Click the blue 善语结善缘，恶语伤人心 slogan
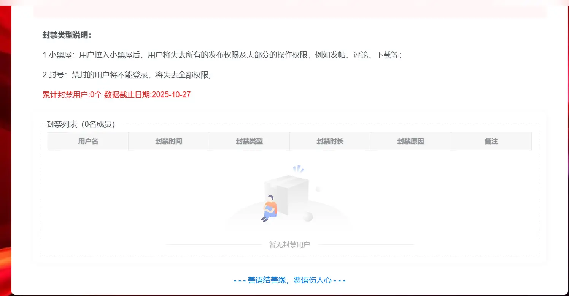Viewport: 569px width, 296px height. (289, 280)
